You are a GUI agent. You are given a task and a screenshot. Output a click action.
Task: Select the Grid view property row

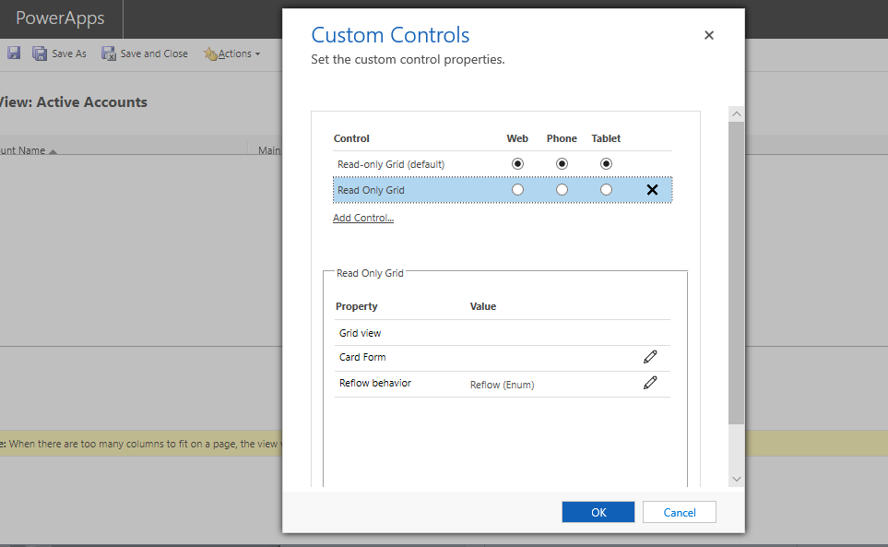(503, 333)
